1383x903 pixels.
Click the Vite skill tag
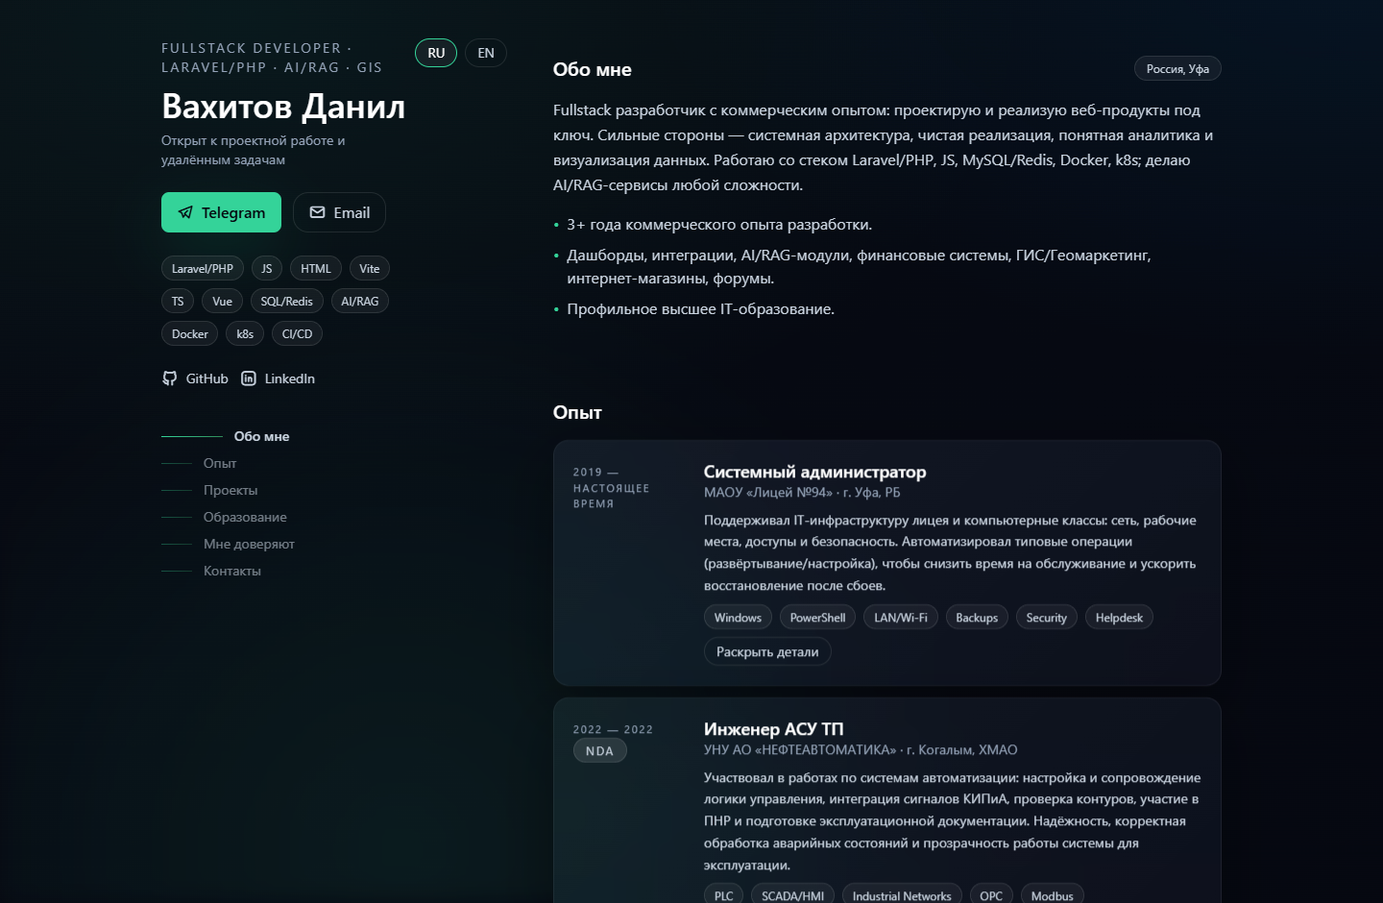point(370,269)
